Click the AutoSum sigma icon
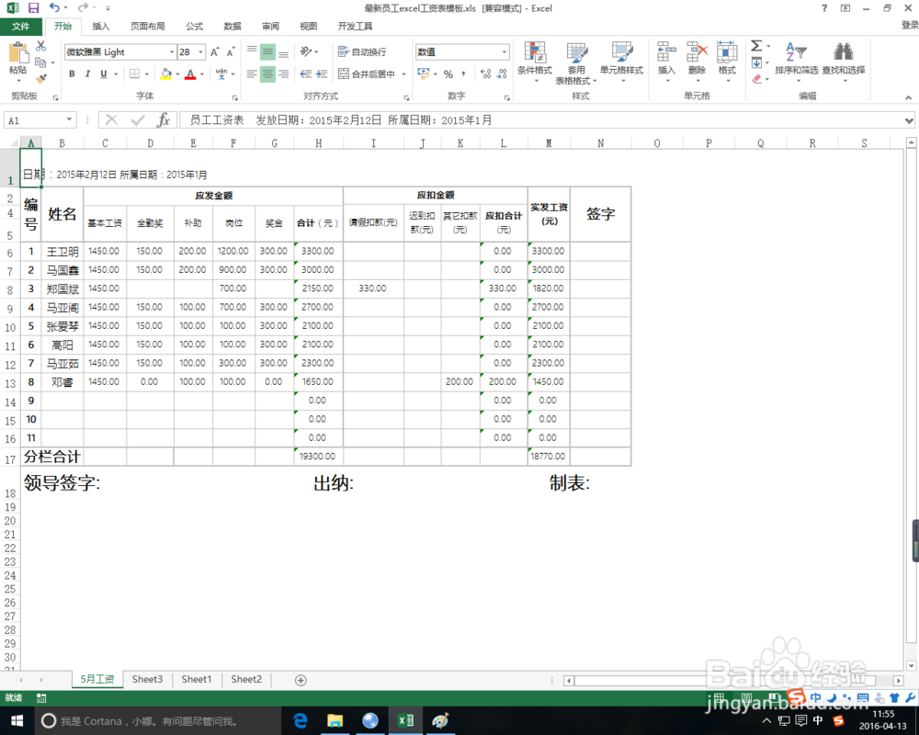The height and width of the screenshot is (735, 919). click(756, 46)
